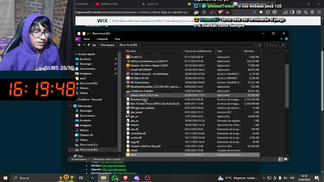Select the dota2 folder row
The width and height of the screenshot is (324, 182).
(x=192, y=150)
